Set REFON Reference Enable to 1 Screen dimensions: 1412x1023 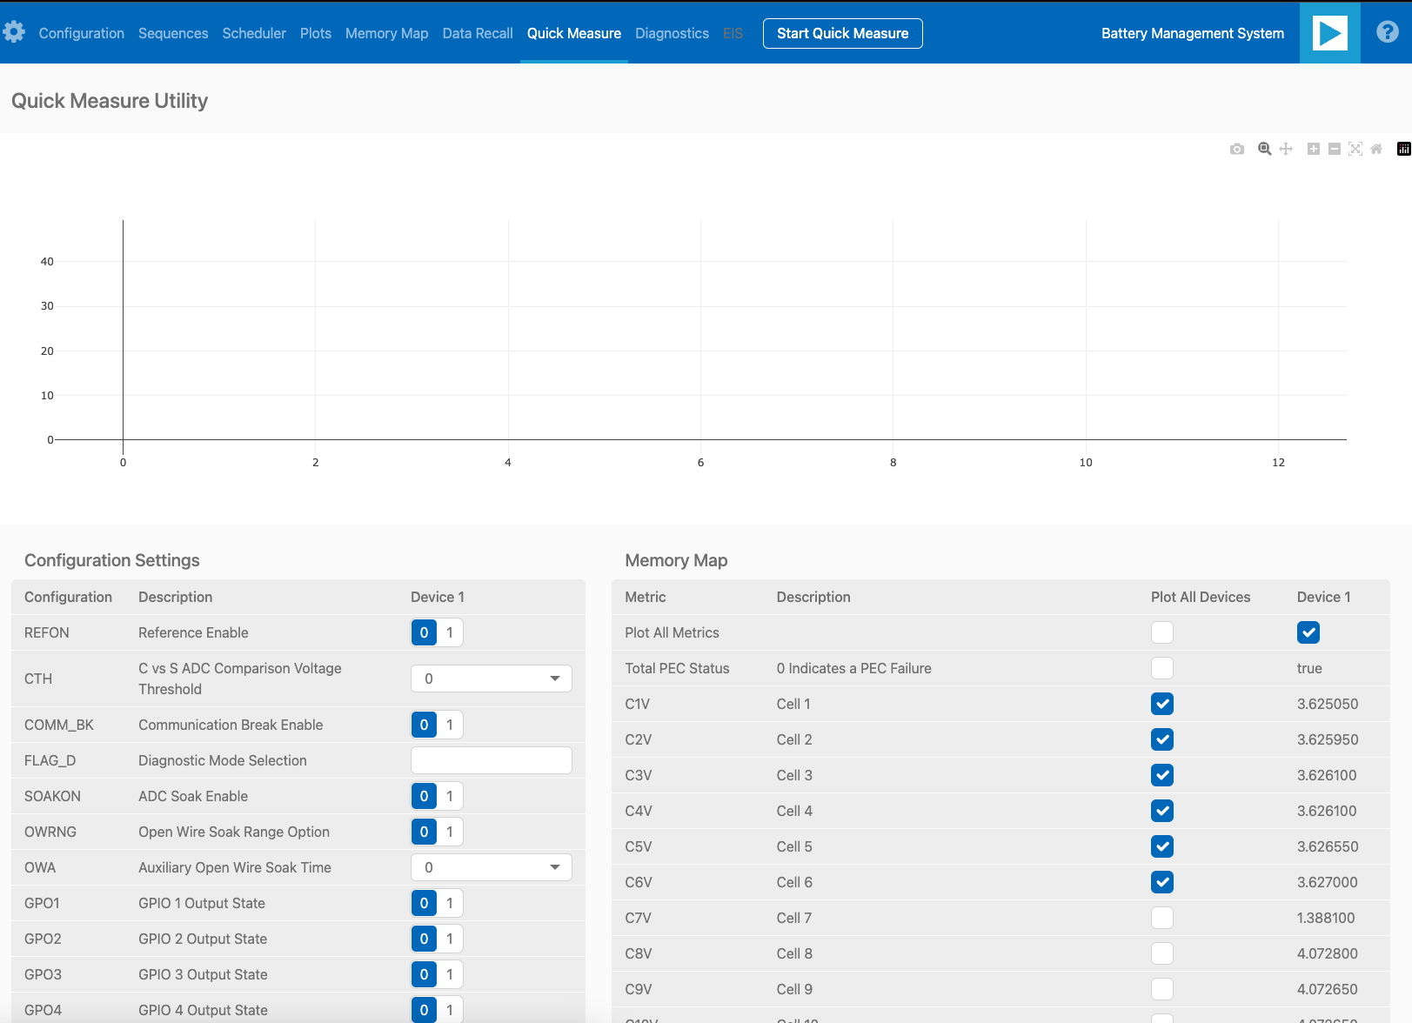pyautogui.click(x=450, y=632)
